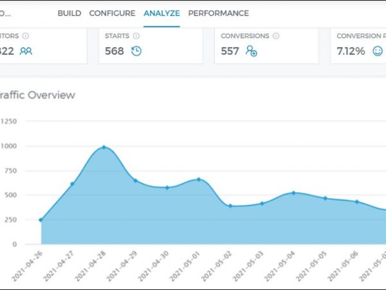The image size is (386, 290).
Task: Click the data point at 2021-05-02
Action: (230, 206)
